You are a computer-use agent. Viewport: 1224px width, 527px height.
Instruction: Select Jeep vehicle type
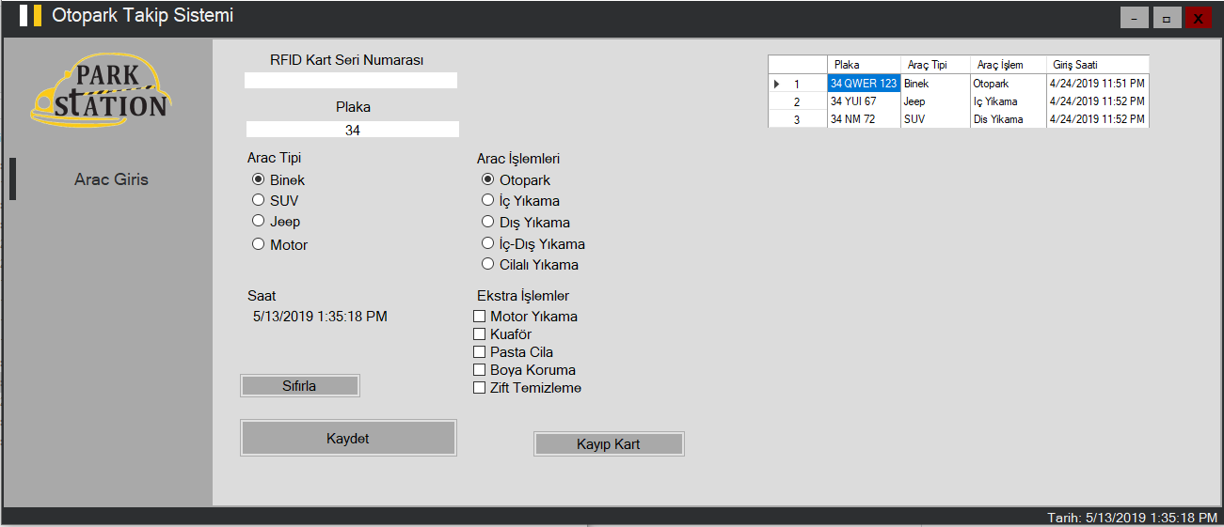276,222
